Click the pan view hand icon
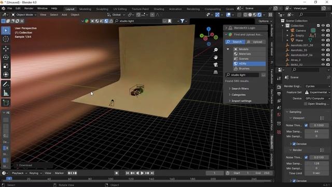 [216, 57]
